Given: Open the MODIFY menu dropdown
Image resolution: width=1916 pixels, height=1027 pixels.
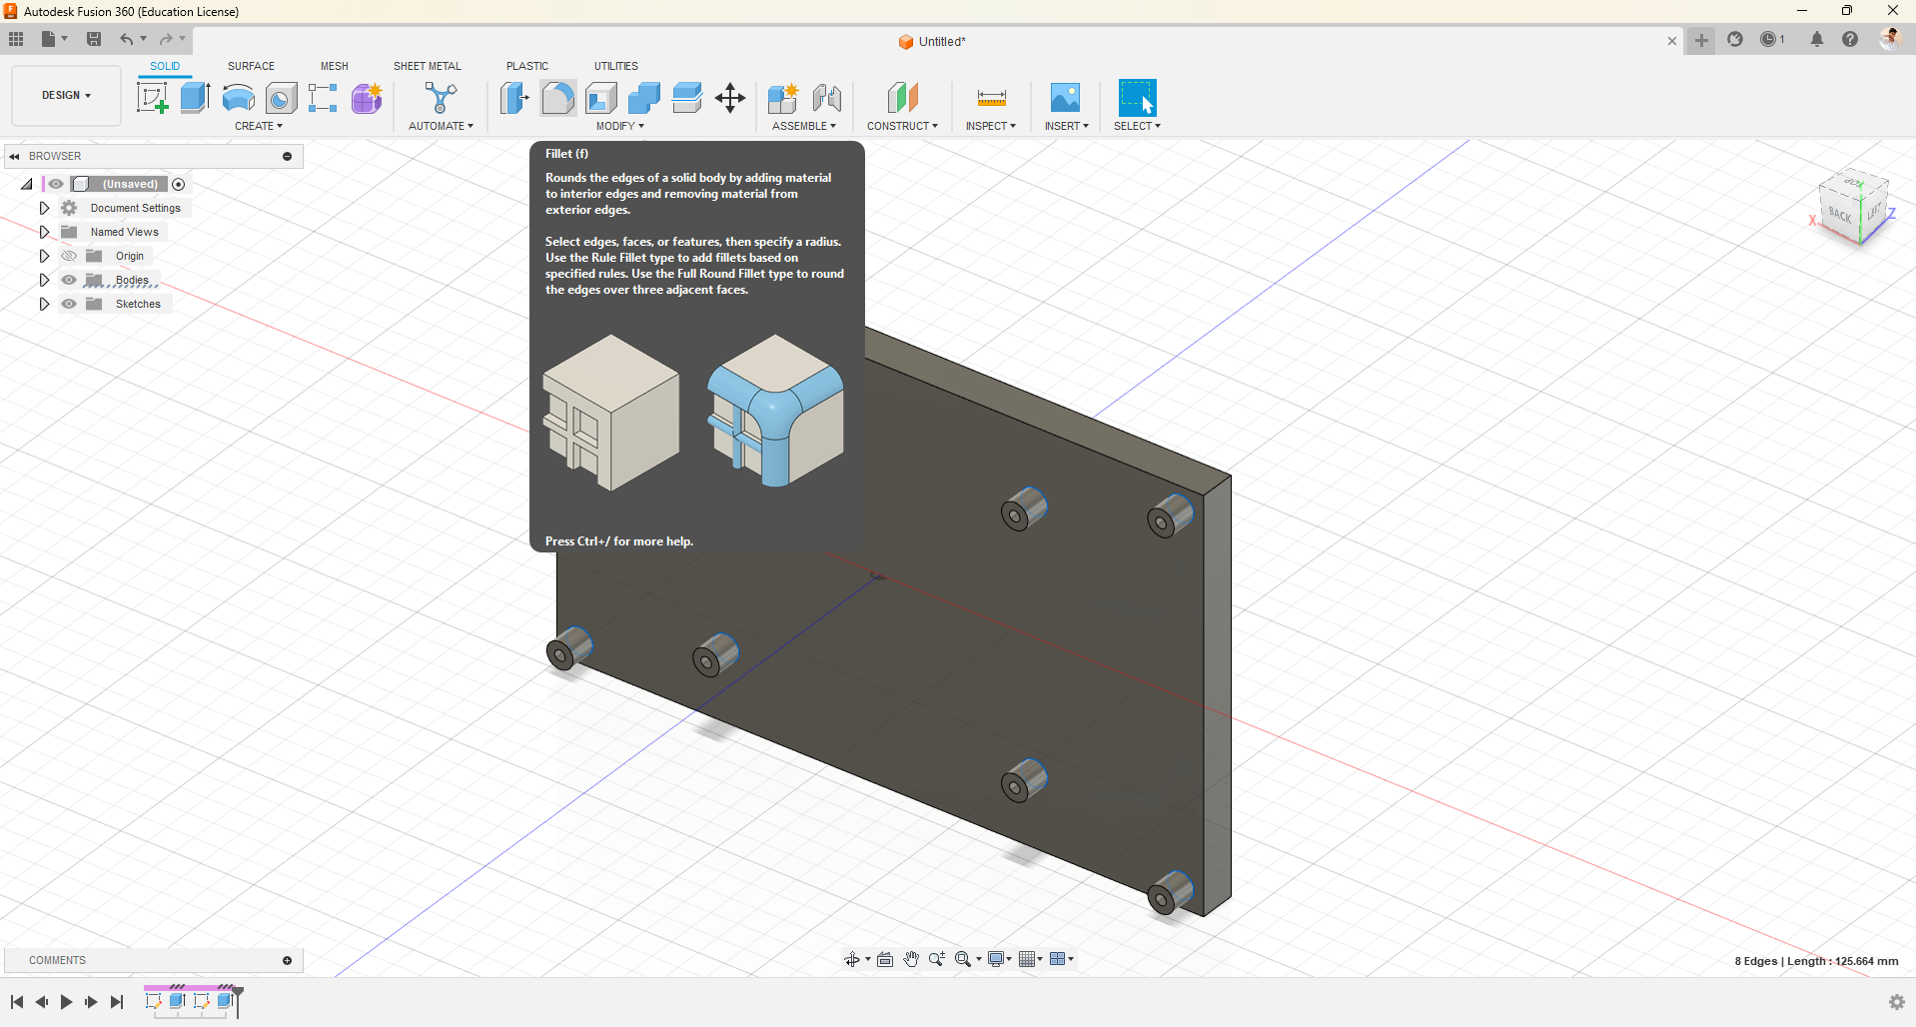Looking at the screenshot, I should (619, 126).
